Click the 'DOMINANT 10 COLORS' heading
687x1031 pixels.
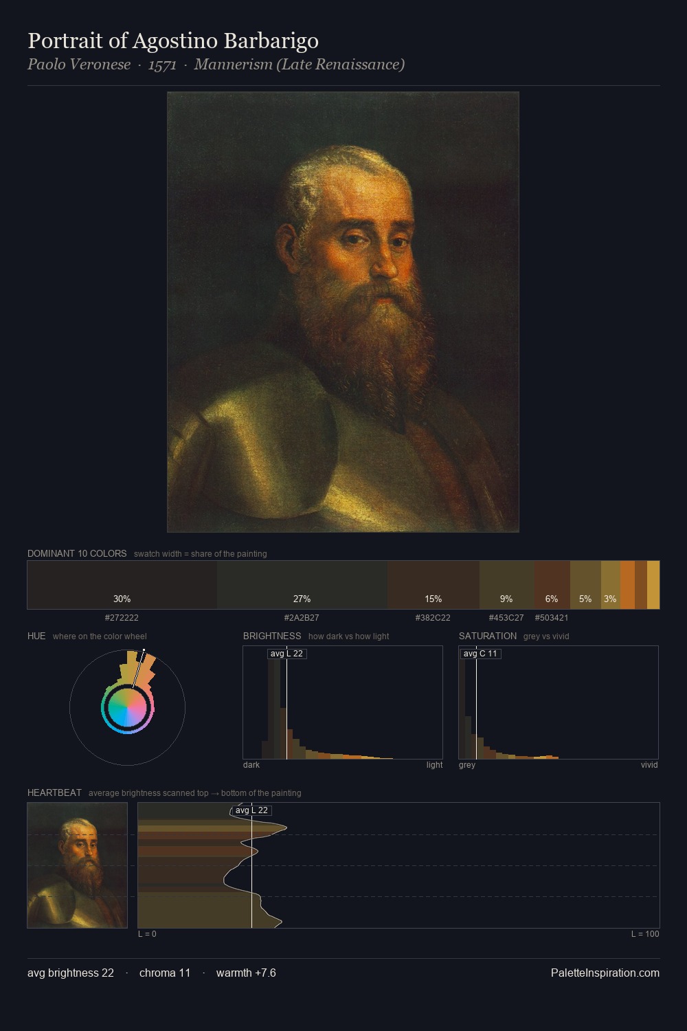click(77, 553)
